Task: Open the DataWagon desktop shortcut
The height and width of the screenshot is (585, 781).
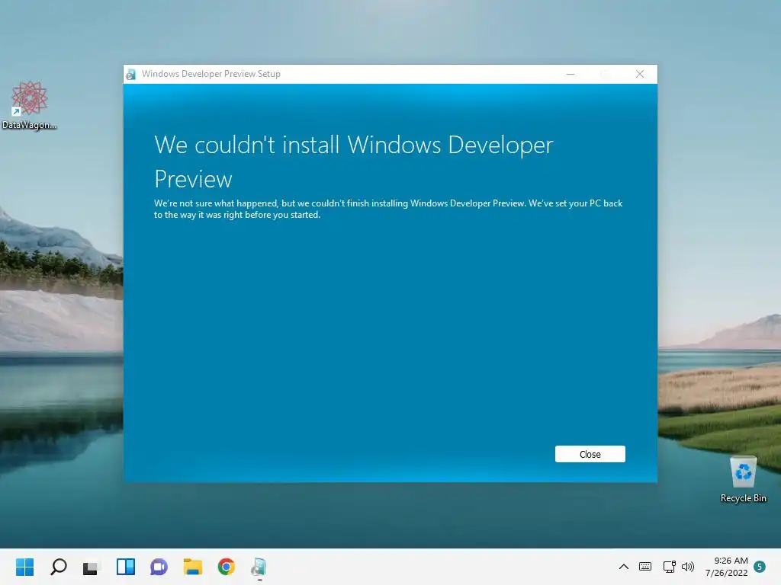Action: (29, 105)
